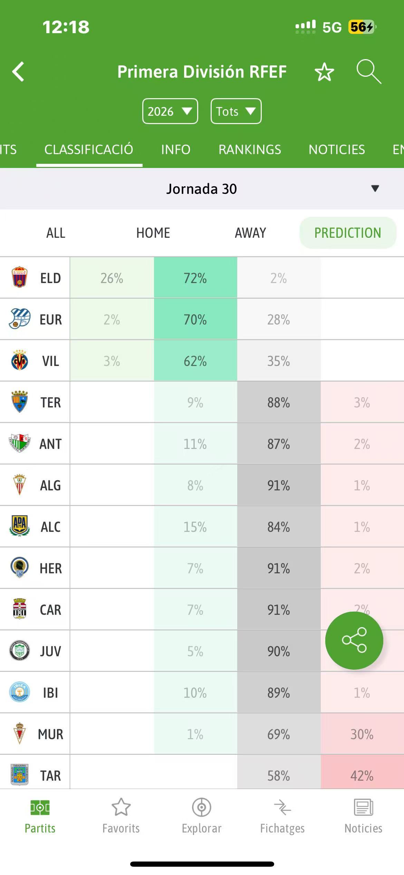404x875 pixels.
Task: Switch to the RANKINGS tab
Action: (250, 150)
